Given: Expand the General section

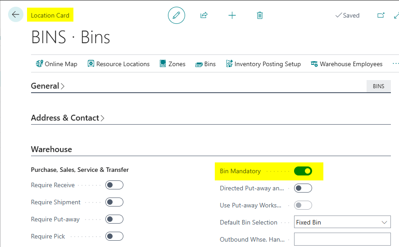Looking at the screenshot, I should pyautogui.click(x=47, y=86).
